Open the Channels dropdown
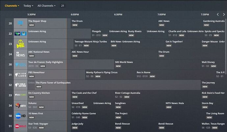 pos(12,6)
